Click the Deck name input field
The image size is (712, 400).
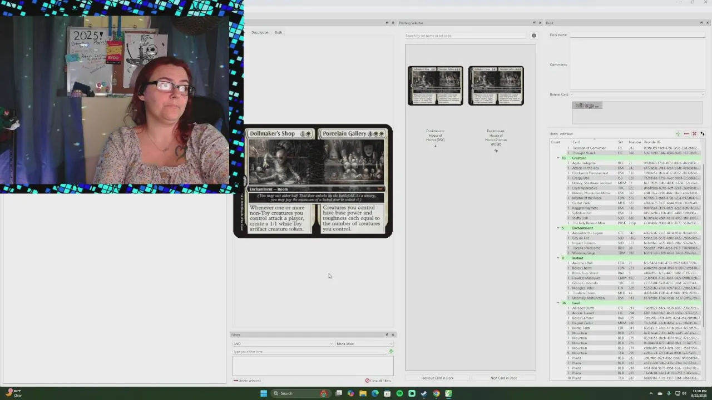pos(637,35)
